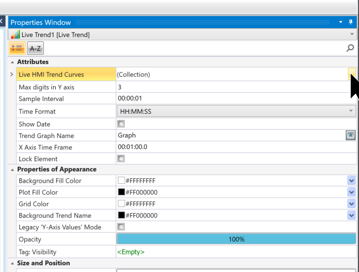Open the Time Format HH:MM:SS dropdown
The height and width of the screenshot is (272, 359).
(x=236, y=111)
